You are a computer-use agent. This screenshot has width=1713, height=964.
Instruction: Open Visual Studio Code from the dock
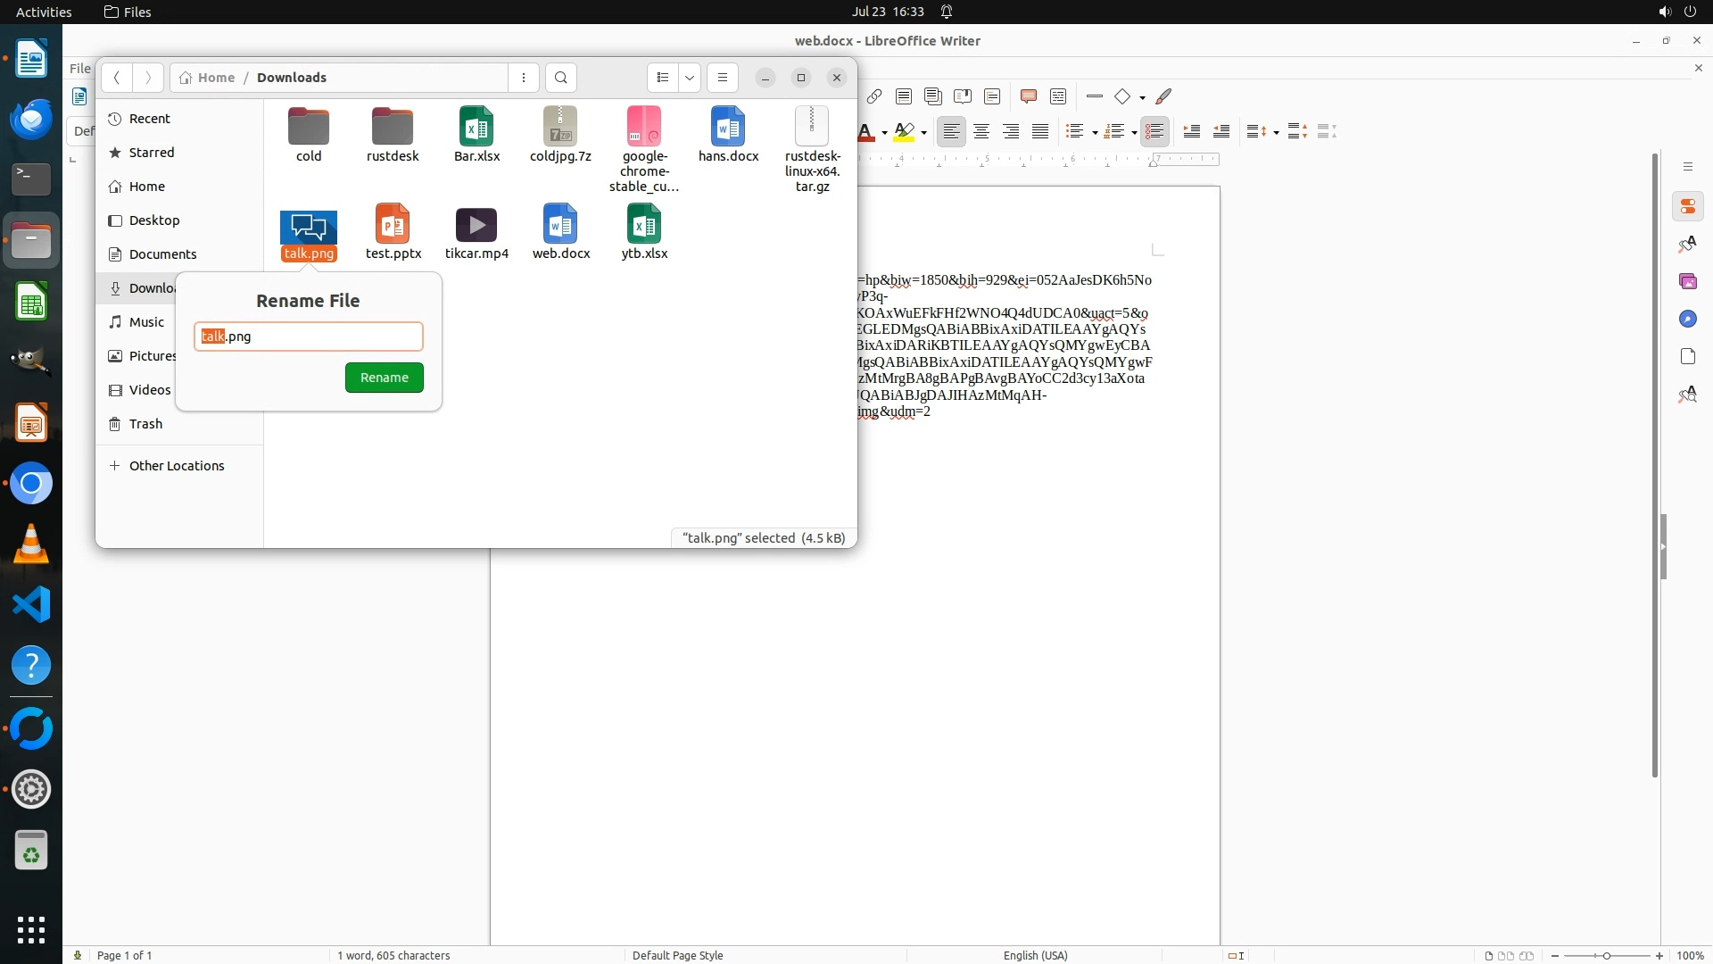pos(31,605)
